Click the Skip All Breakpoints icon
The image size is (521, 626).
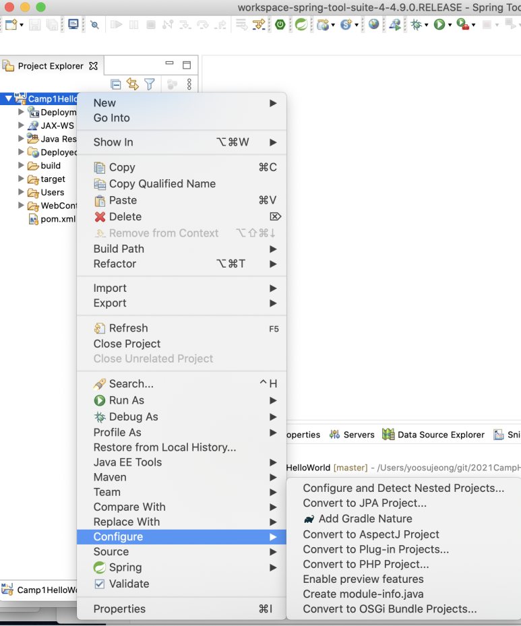coord(94,25)
